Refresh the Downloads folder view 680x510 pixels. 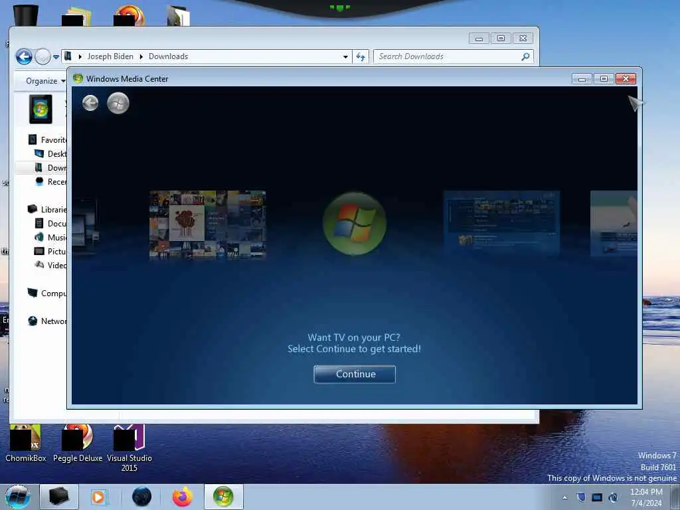(x=361, y=57)
